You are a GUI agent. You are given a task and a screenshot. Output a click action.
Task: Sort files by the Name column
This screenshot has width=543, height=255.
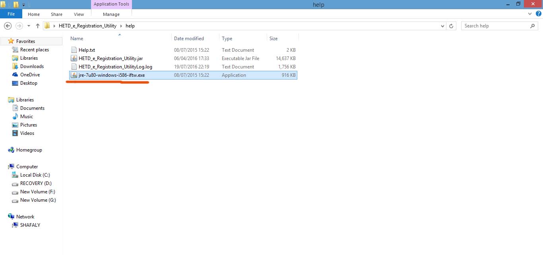click(77, 39)
